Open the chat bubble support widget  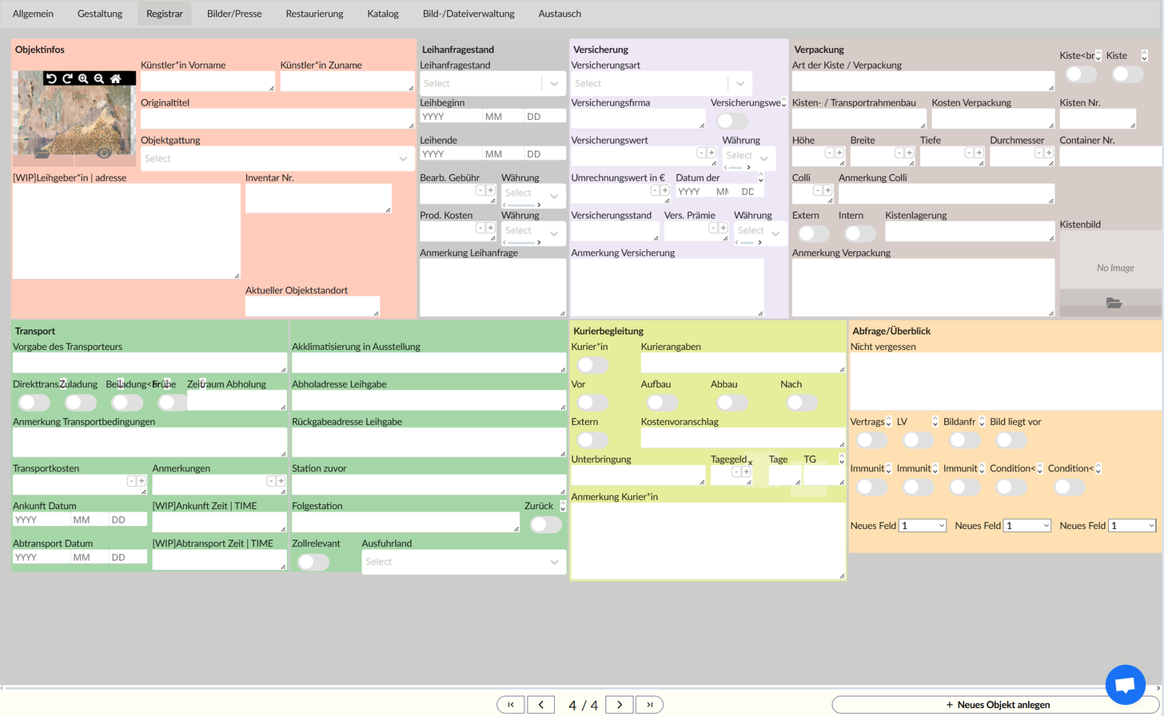[x=1125, y=685]
